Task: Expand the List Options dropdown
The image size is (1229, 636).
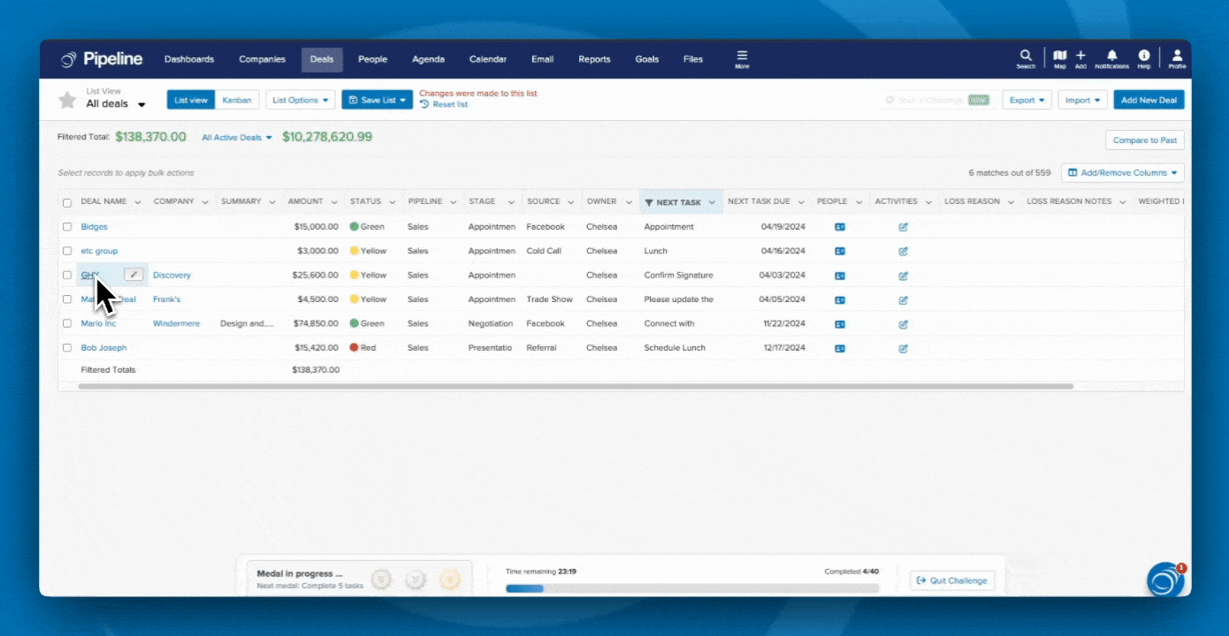Action: [x=301, y=100]
